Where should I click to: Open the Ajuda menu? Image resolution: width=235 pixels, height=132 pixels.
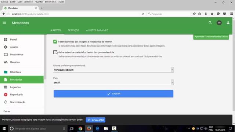click(61, 2)
